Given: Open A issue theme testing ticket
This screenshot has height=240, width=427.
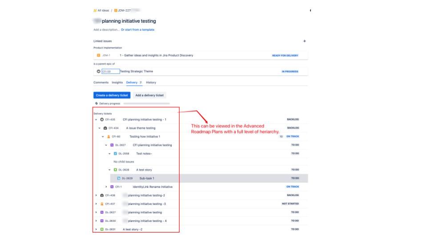Looking at the screenshot, I should point(141,128).
